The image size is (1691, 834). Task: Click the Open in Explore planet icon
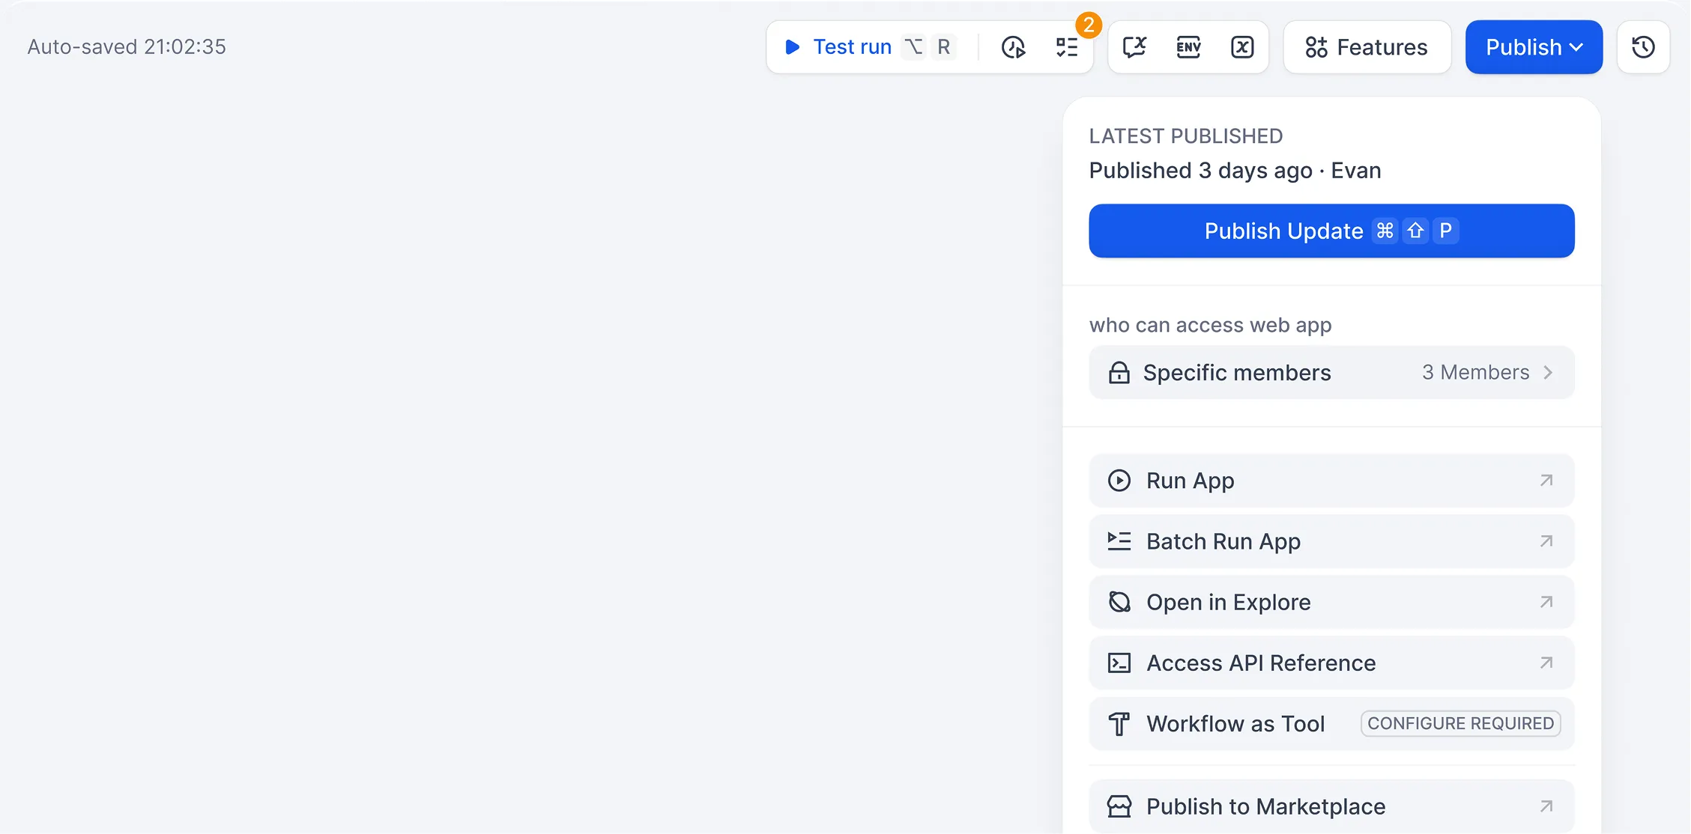tap(1119, 602)
